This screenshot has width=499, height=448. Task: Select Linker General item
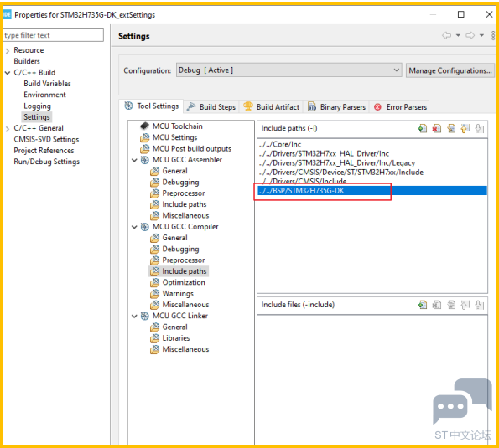[174, 327]
